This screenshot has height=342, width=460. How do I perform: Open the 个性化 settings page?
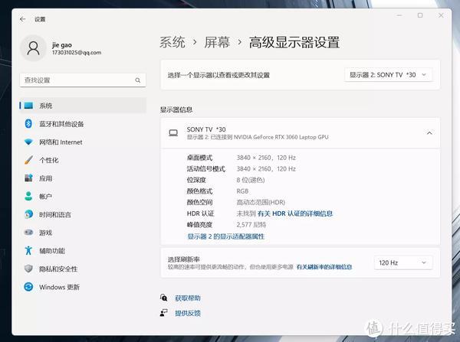click(x=83, y=160)
